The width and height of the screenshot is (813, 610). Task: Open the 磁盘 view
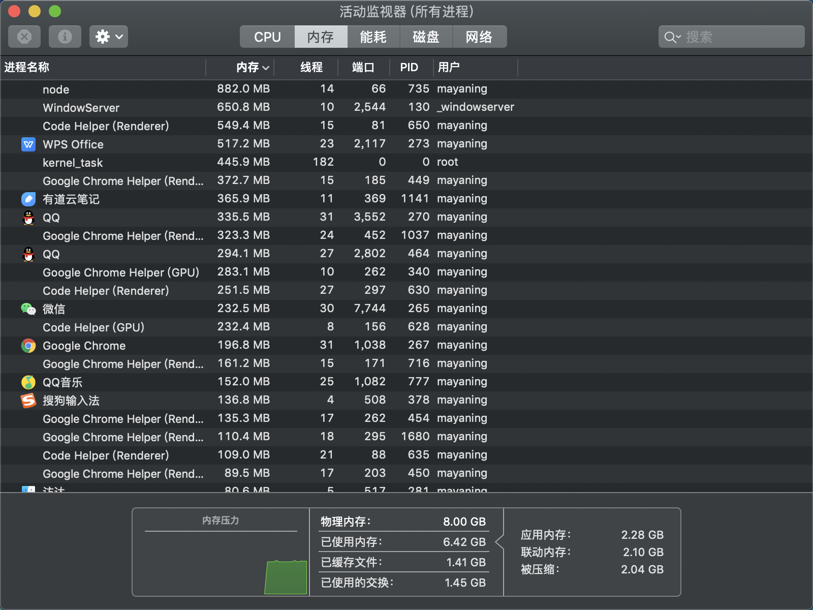426,37
